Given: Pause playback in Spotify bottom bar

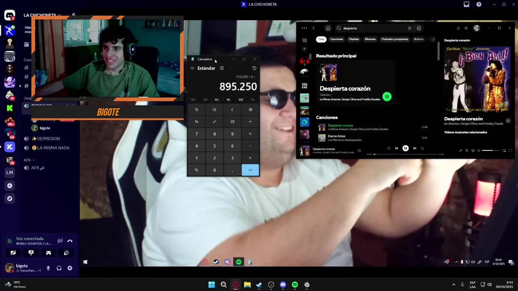Looking at the screenshot, I should [405, 148].
